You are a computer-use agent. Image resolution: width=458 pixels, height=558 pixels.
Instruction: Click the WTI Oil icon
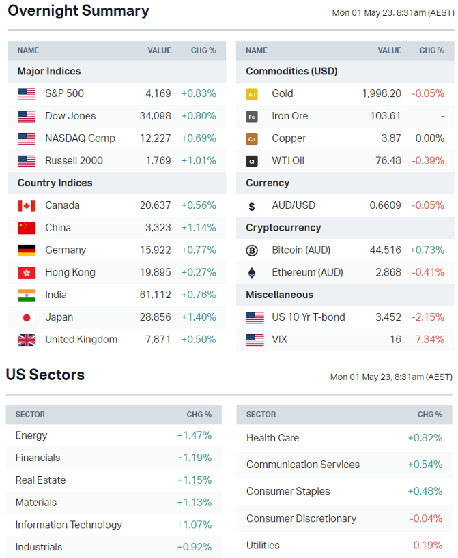click(x=252, y=162)
